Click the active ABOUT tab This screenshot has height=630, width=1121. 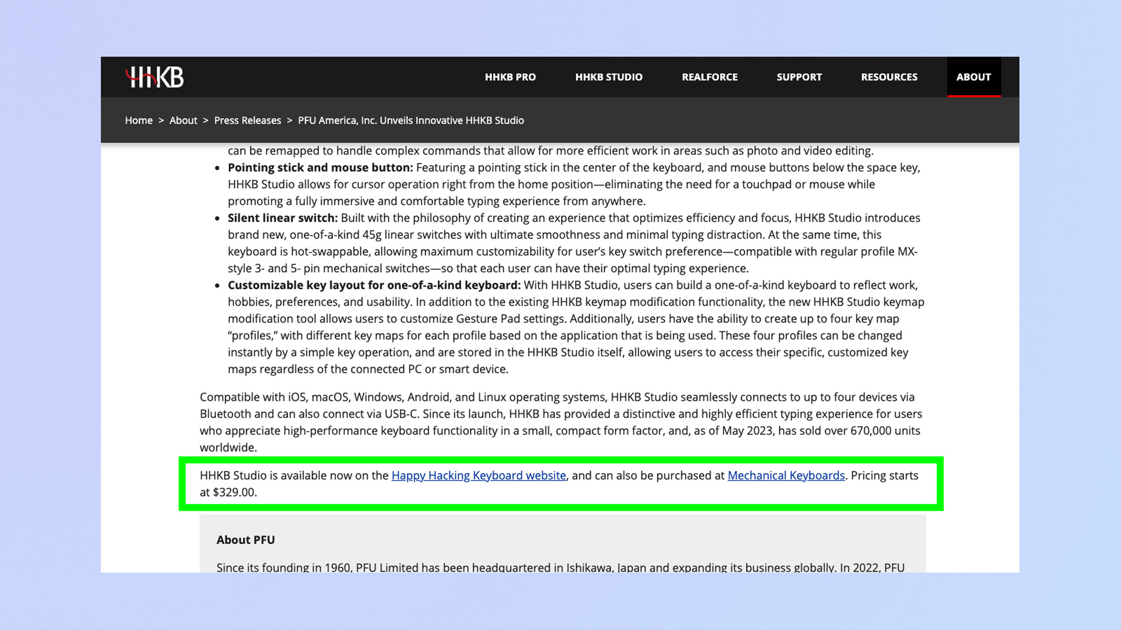tap(974, 77)
